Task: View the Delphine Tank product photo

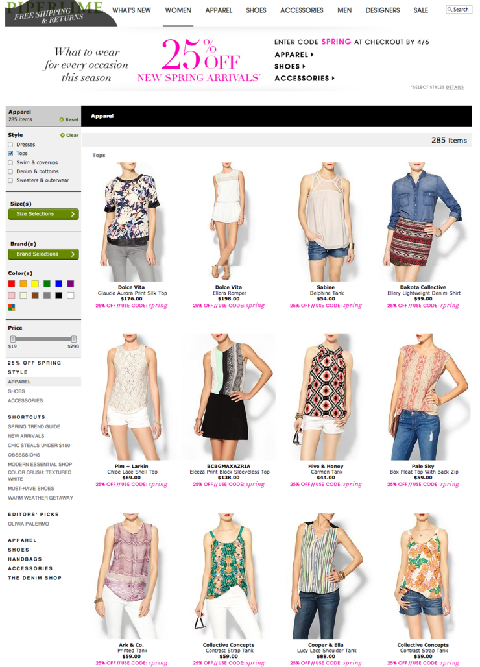Action: pyautogui.click(x=326, y=221)
